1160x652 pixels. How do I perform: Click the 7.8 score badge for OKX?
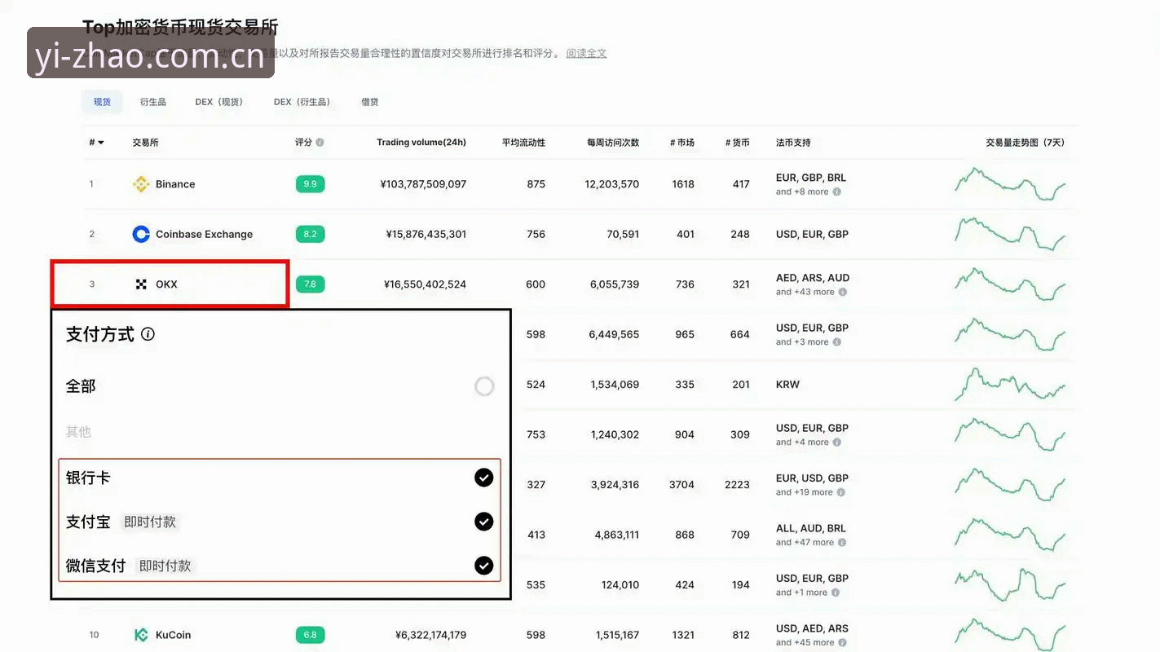coord(310,284)
